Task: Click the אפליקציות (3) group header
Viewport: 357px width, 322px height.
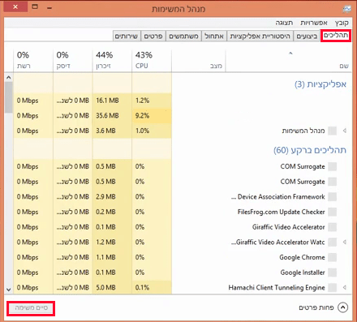Action: click(x=320, y=84)
